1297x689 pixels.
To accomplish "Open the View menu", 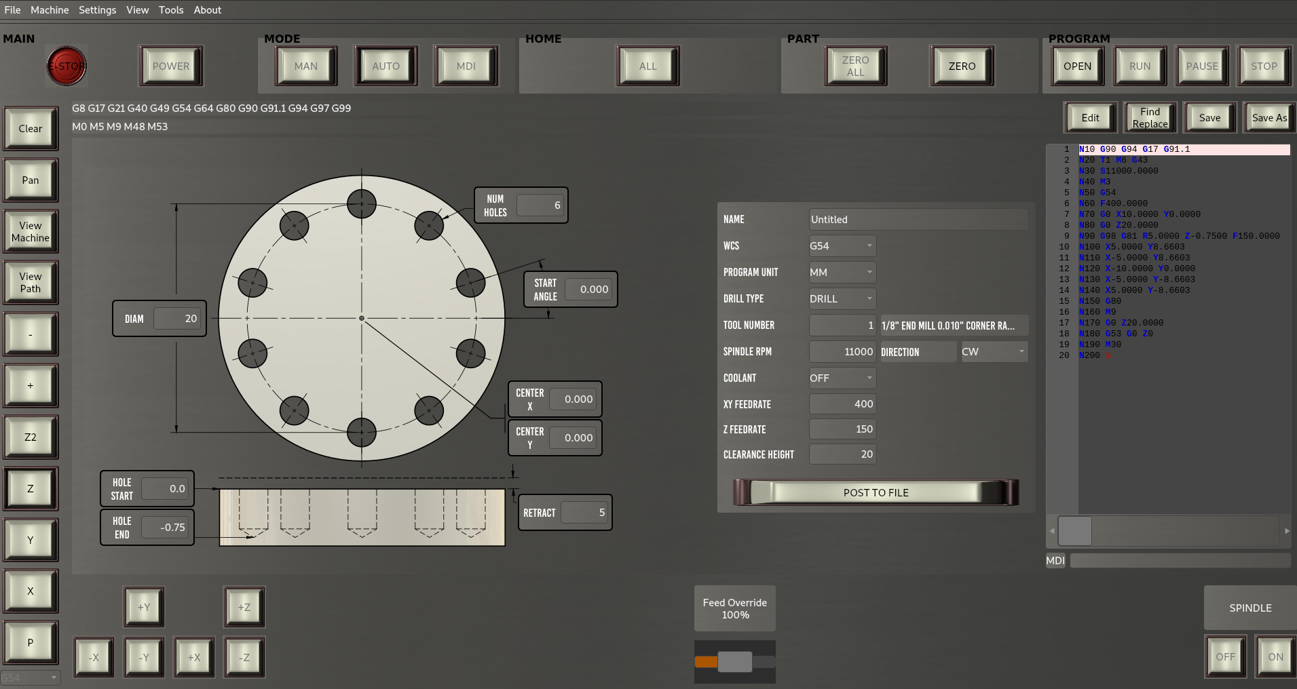I will 137,10.
